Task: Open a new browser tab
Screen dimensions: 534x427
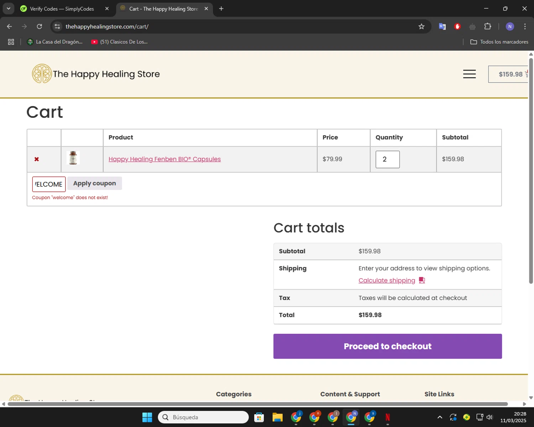Action: click(221, 9)
